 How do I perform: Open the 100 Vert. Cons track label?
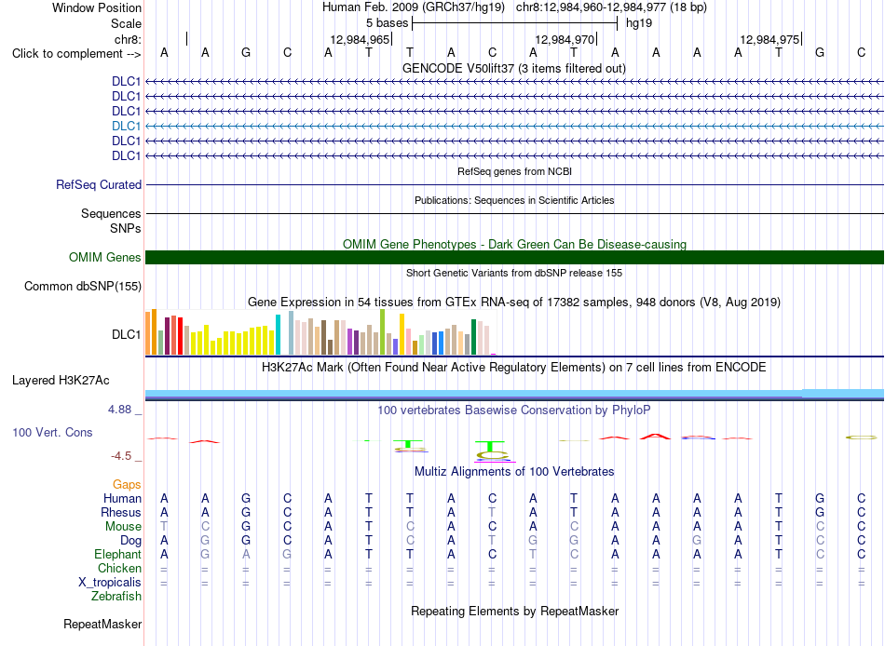(x=52, y=432)
